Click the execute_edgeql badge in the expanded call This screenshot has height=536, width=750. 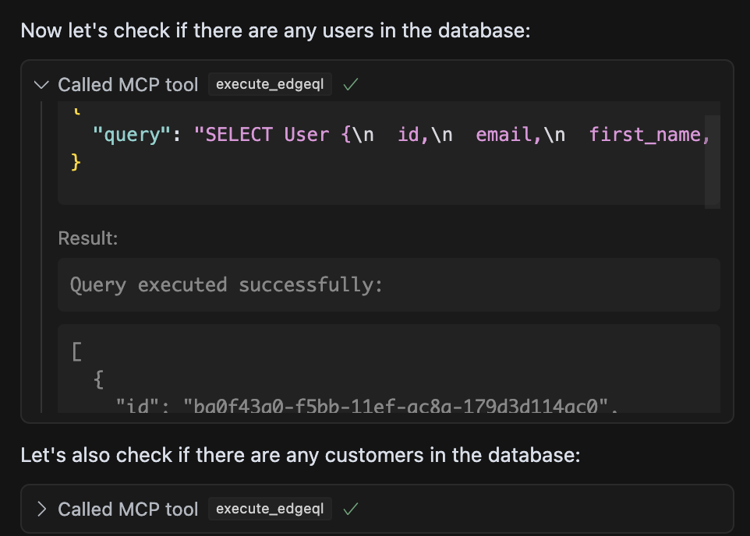[x=270, y=84]
